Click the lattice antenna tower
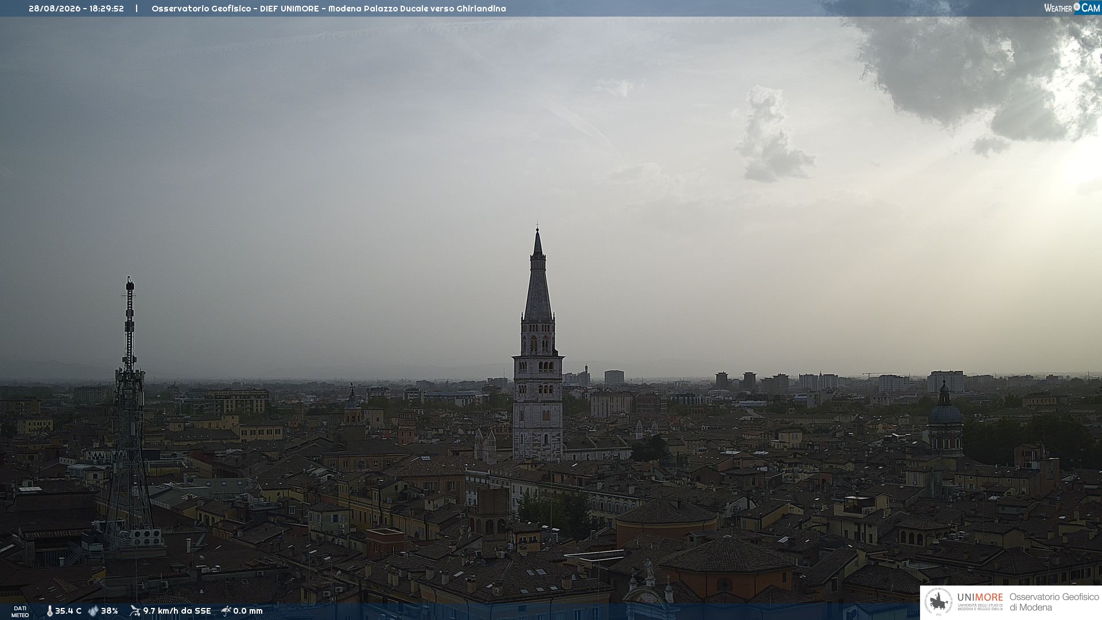The image size is (1102, 620). 129,410
